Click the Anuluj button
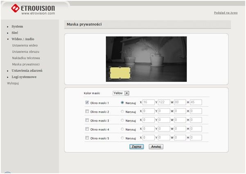Image resolution: width=246 pixels, height=174 pixels. 156,147
